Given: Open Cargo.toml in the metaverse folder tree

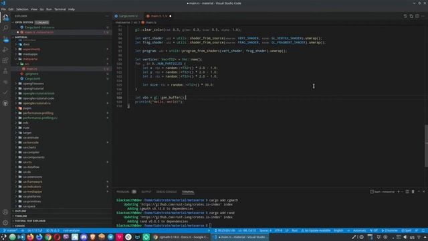Looking at the screenshot, I should (x=62, y=79).
